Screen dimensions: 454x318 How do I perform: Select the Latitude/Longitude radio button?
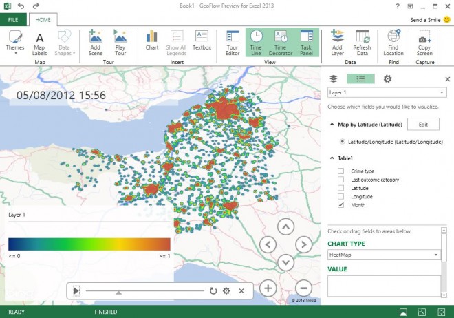343,142
